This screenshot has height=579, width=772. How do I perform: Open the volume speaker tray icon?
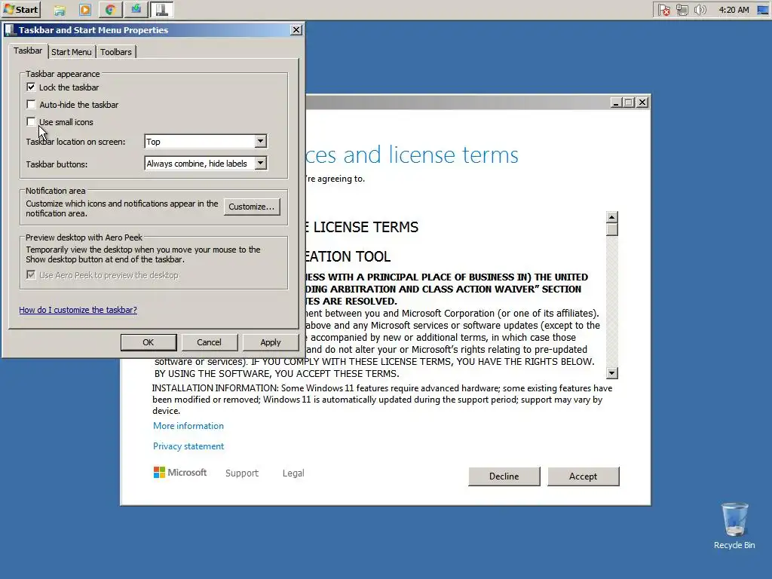[x=700, y=10]
